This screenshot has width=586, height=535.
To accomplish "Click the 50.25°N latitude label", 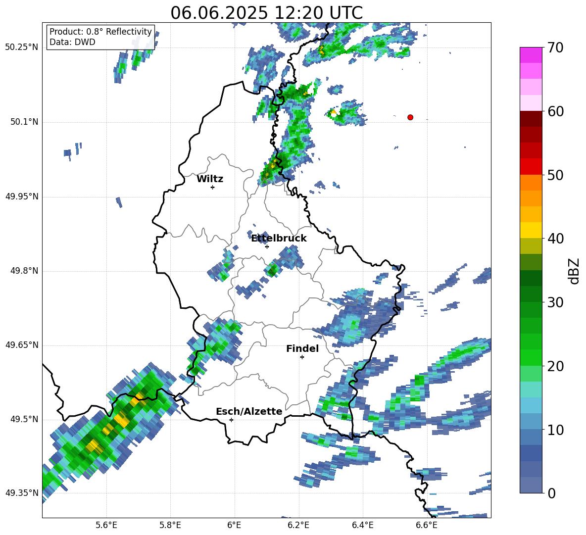I will point(22,48).
